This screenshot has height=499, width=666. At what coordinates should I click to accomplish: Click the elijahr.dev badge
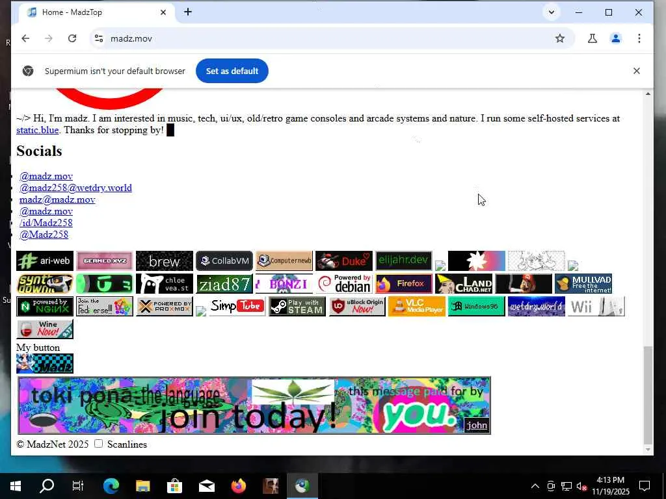(404, 261)
